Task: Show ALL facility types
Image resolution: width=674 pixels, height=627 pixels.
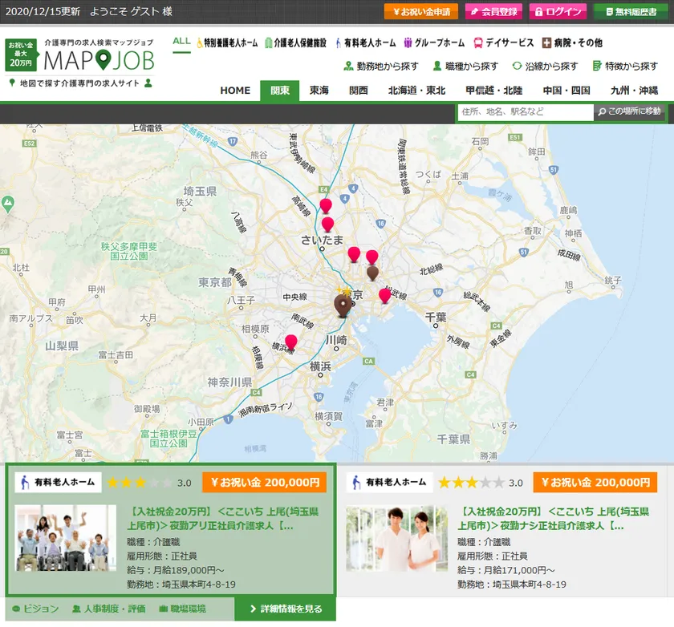Action: point(181,42)
